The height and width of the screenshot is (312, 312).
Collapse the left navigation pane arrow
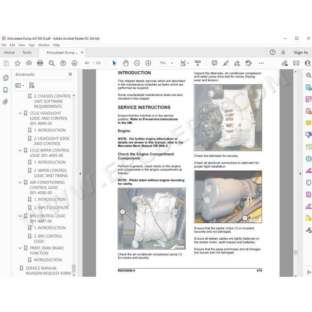80,173
